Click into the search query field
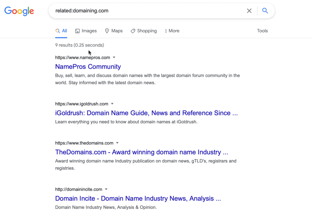The image size is (312, 216). pos(146,11)
